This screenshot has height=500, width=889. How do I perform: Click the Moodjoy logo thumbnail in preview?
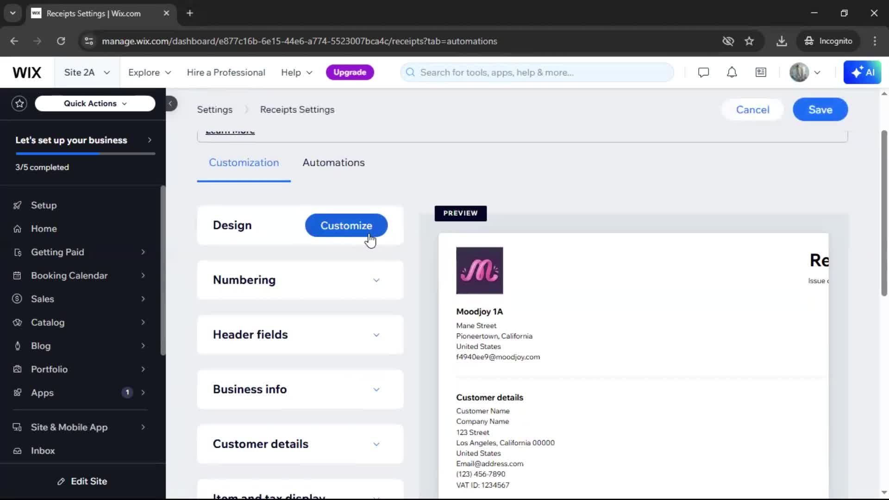tap(479, 270)
